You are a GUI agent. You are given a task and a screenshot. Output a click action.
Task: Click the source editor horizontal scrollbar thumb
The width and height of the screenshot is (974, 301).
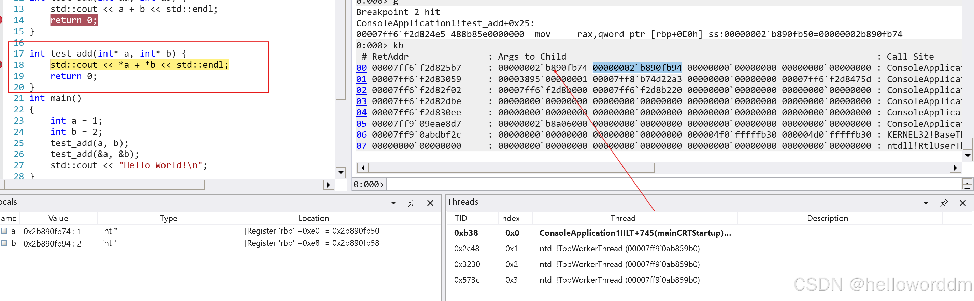[x=104, y=185]
